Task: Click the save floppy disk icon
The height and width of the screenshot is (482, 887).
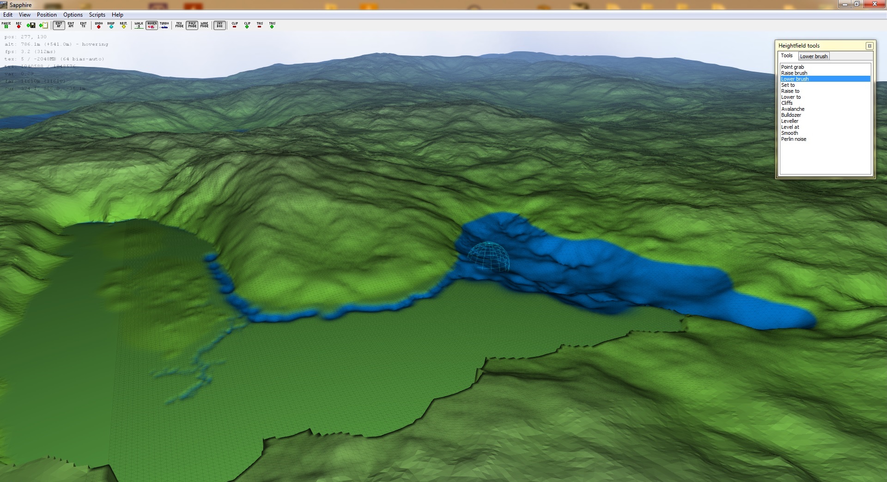Action: [x=31, y=25]
